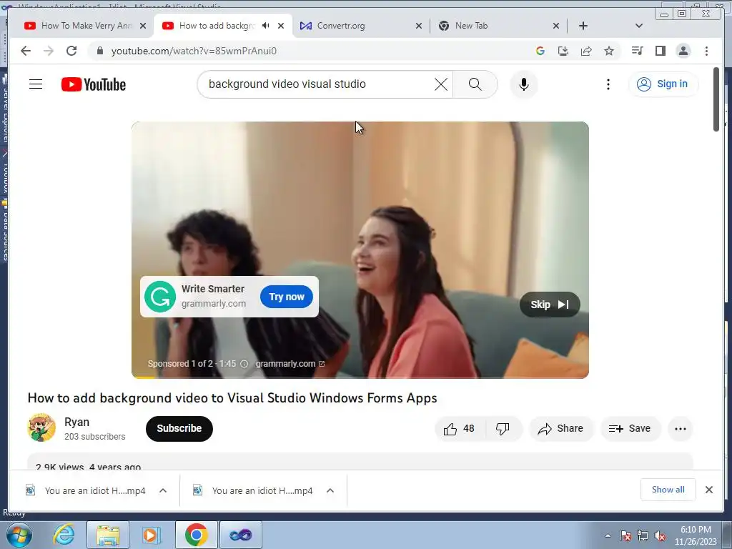Go back using the browser arrow

(26, 51)
